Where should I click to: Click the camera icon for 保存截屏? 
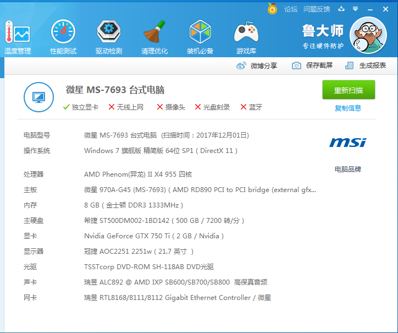(x=296, y=65)
